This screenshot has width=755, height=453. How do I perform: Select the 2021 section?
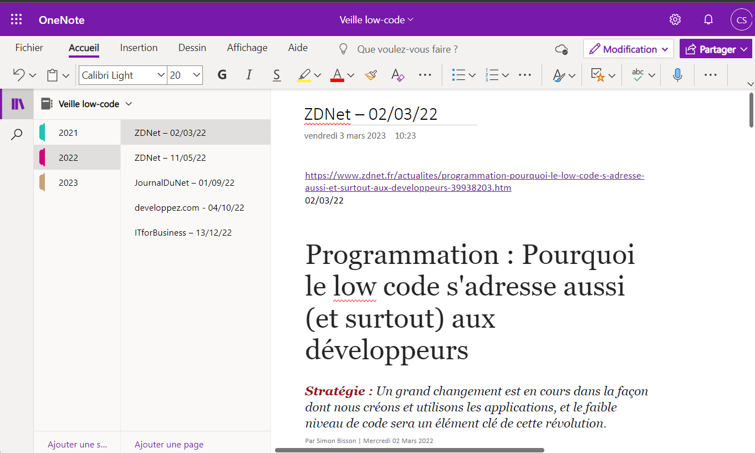(77, 133)
